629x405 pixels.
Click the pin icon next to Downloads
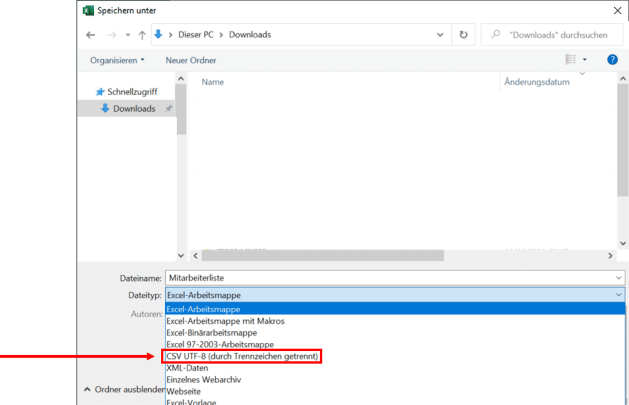click(169, 108)
